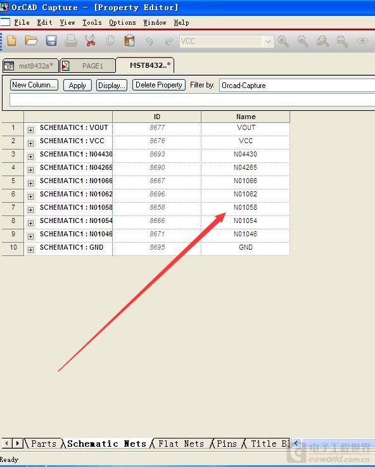The image size is (375, 467).
Task: Open the Window menu
Action: 155,22
